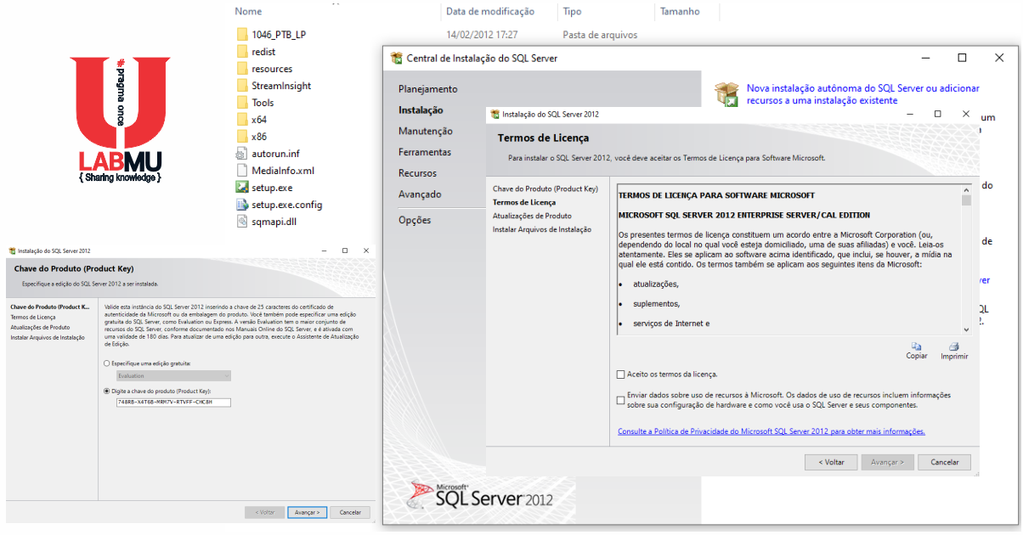This screenshot has height=535, width=1023.
Task: Select Termos de Licença step in license window
Action: (524, 202)
